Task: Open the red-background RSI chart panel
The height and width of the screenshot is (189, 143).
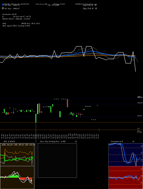Action: pos(126,178)
